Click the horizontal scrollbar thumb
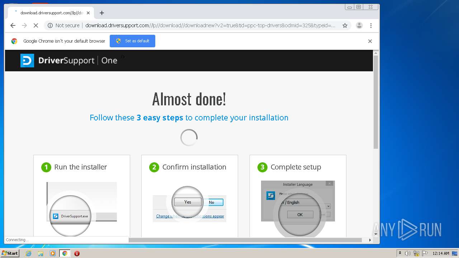 click(x=245, y=240)
